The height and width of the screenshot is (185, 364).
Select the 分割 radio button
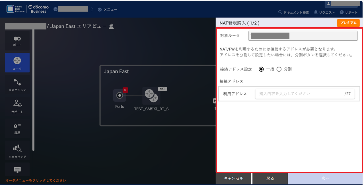pyautogui.click(x=279, y=69)
